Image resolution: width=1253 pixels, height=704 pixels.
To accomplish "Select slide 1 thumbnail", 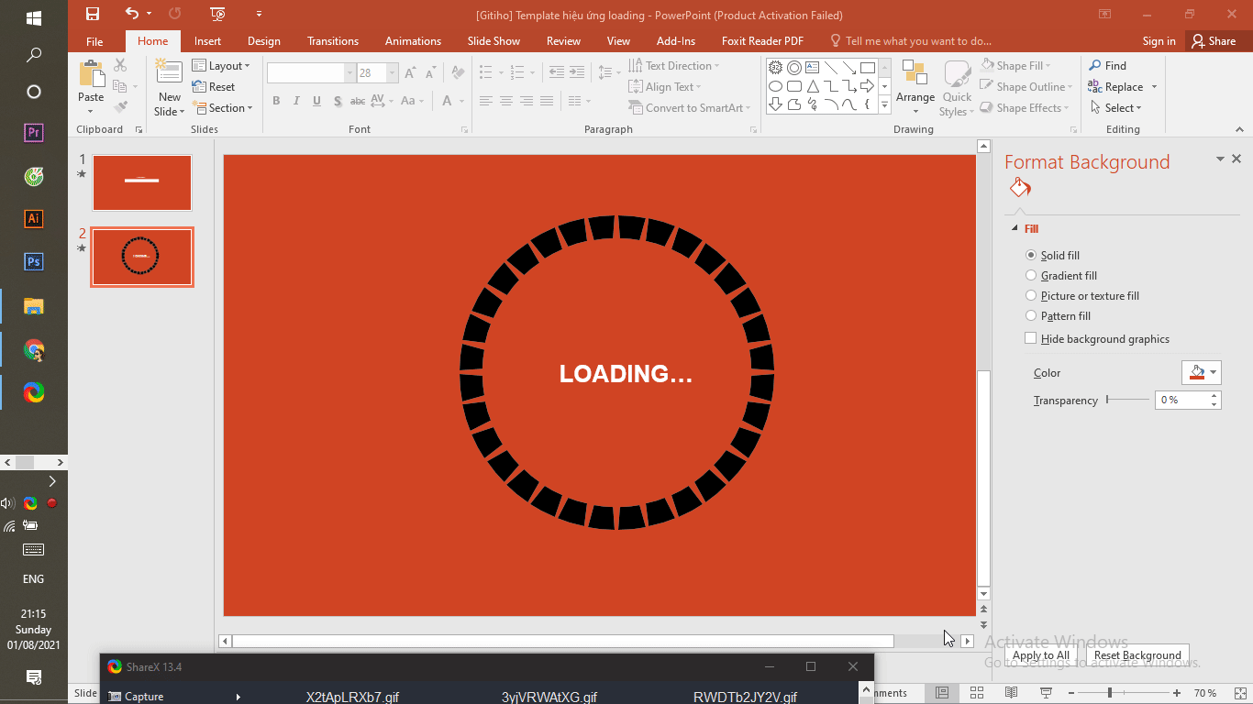I will click(141, 182).
